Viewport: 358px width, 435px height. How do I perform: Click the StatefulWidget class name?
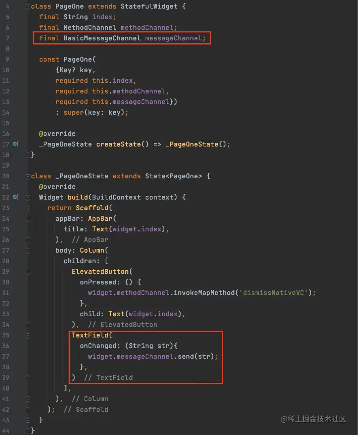pyautogui.click(x=149, y=6)
